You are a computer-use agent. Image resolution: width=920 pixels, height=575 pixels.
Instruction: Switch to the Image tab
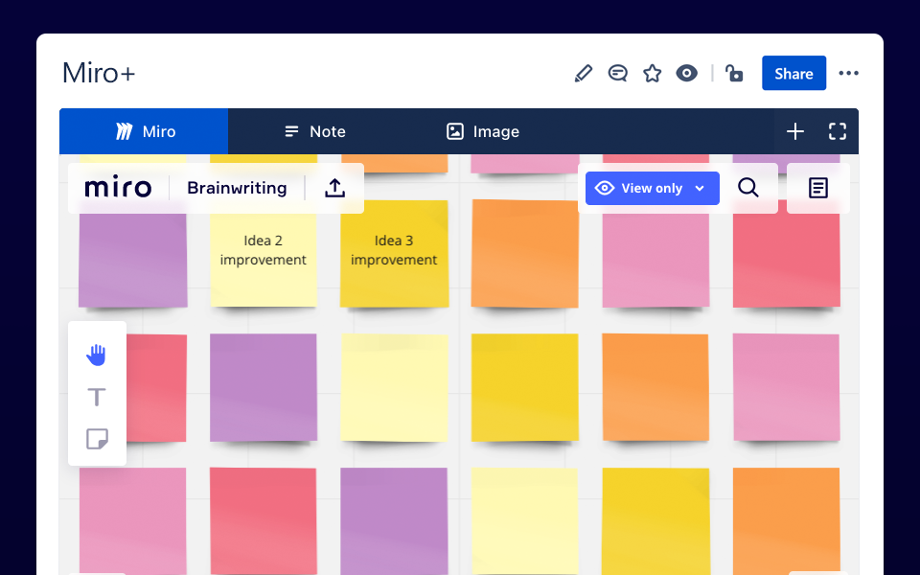pyautogui.click(x=483, y=131)
